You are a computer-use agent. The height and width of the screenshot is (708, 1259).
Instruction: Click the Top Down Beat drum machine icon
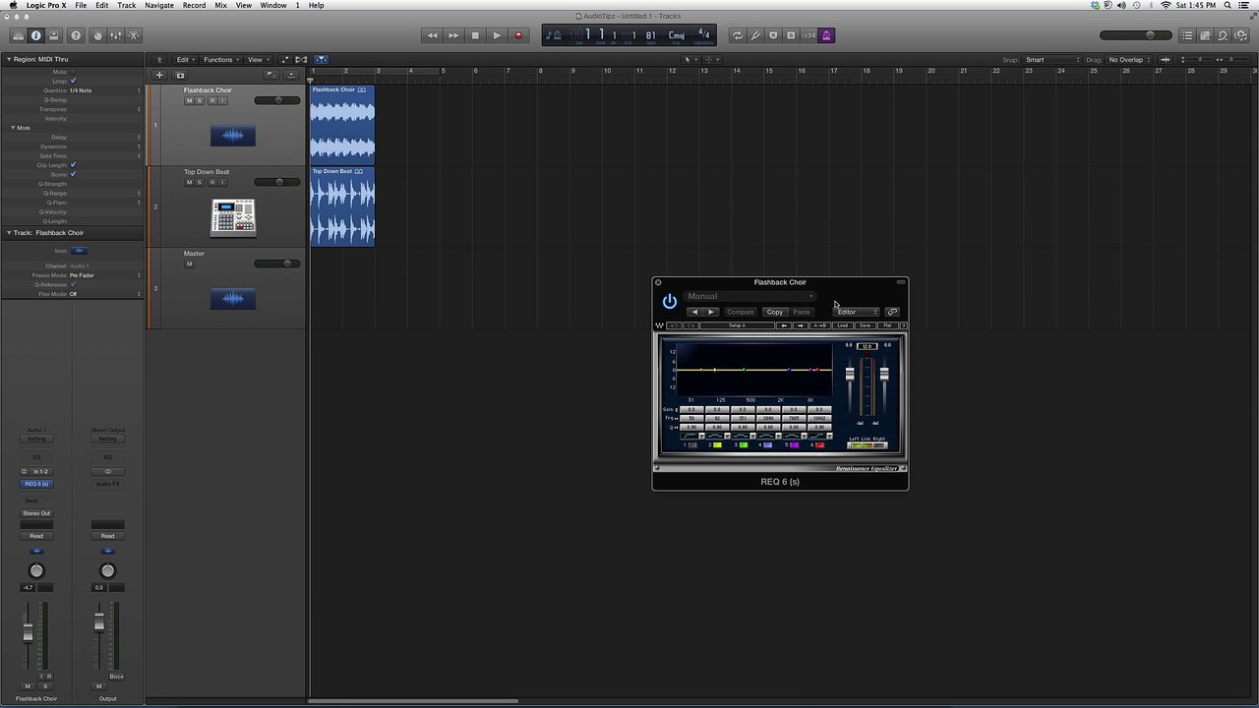(233, 217)
